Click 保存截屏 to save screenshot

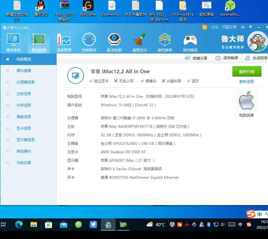[x=227, y=58]
